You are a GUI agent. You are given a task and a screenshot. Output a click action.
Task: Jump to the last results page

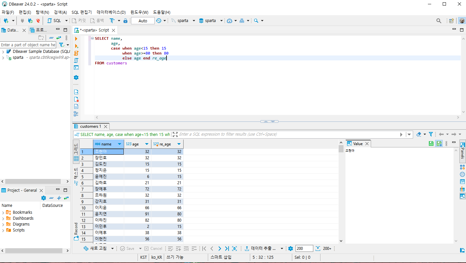tap(227, 249)
